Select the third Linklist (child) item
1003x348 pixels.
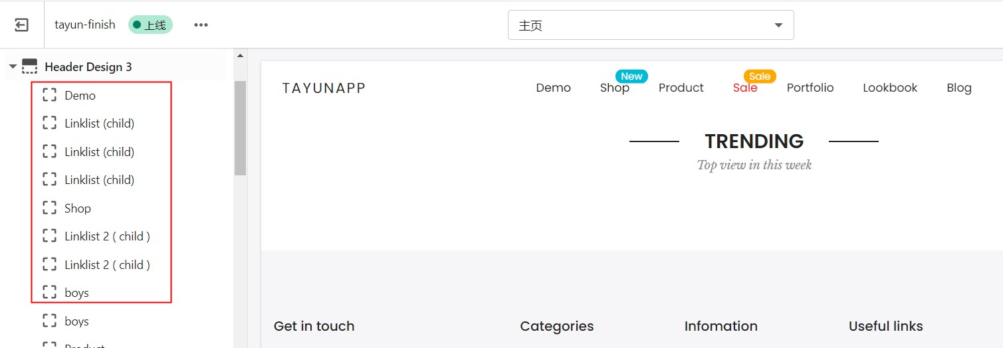tap(99, 179)
